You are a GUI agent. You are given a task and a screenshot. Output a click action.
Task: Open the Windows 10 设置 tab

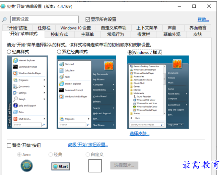coord(76,28)
